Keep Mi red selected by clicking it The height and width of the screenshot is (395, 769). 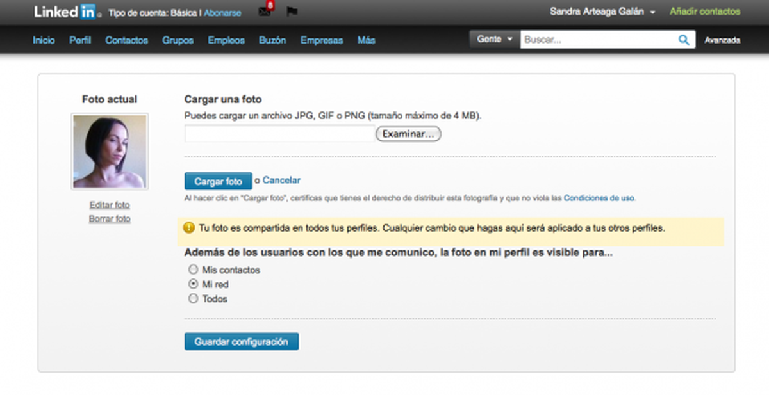click(193, 284)
